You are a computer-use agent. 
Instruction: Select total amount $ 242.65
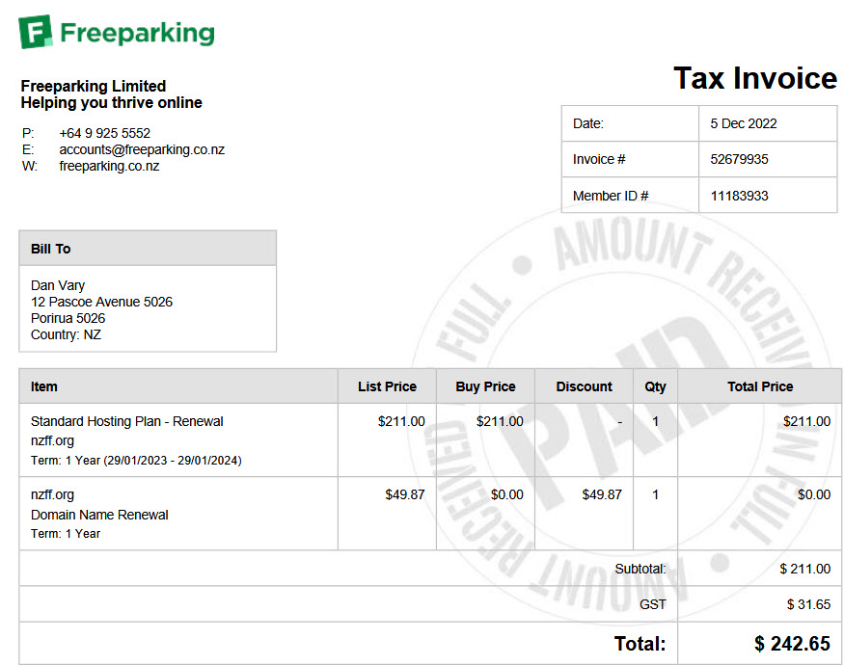[x=792, y=644]
